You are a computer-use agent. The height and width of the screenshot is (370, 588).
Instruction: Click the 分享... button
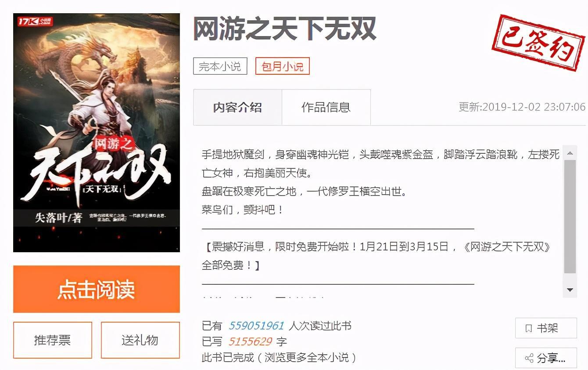tap(546, 359)
